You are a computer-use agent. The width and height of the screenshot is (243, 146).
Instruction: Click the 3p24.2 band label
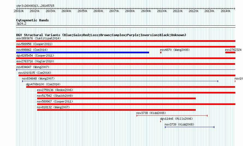pyautogui.click(x=21, y=24)
